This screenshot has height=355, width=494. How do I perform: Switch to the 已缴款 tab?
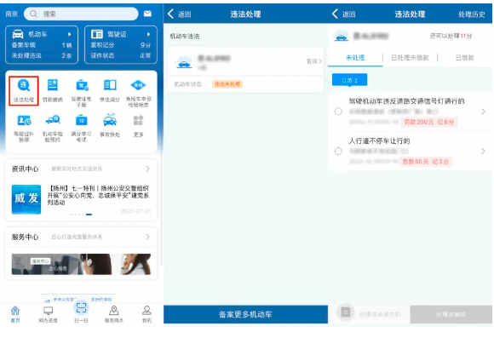pyautogui.click(x=465, y=58)
